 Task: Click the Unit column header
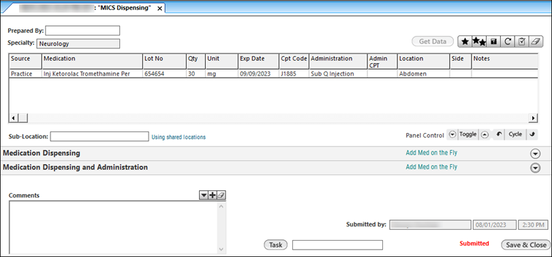click(221, 61)
